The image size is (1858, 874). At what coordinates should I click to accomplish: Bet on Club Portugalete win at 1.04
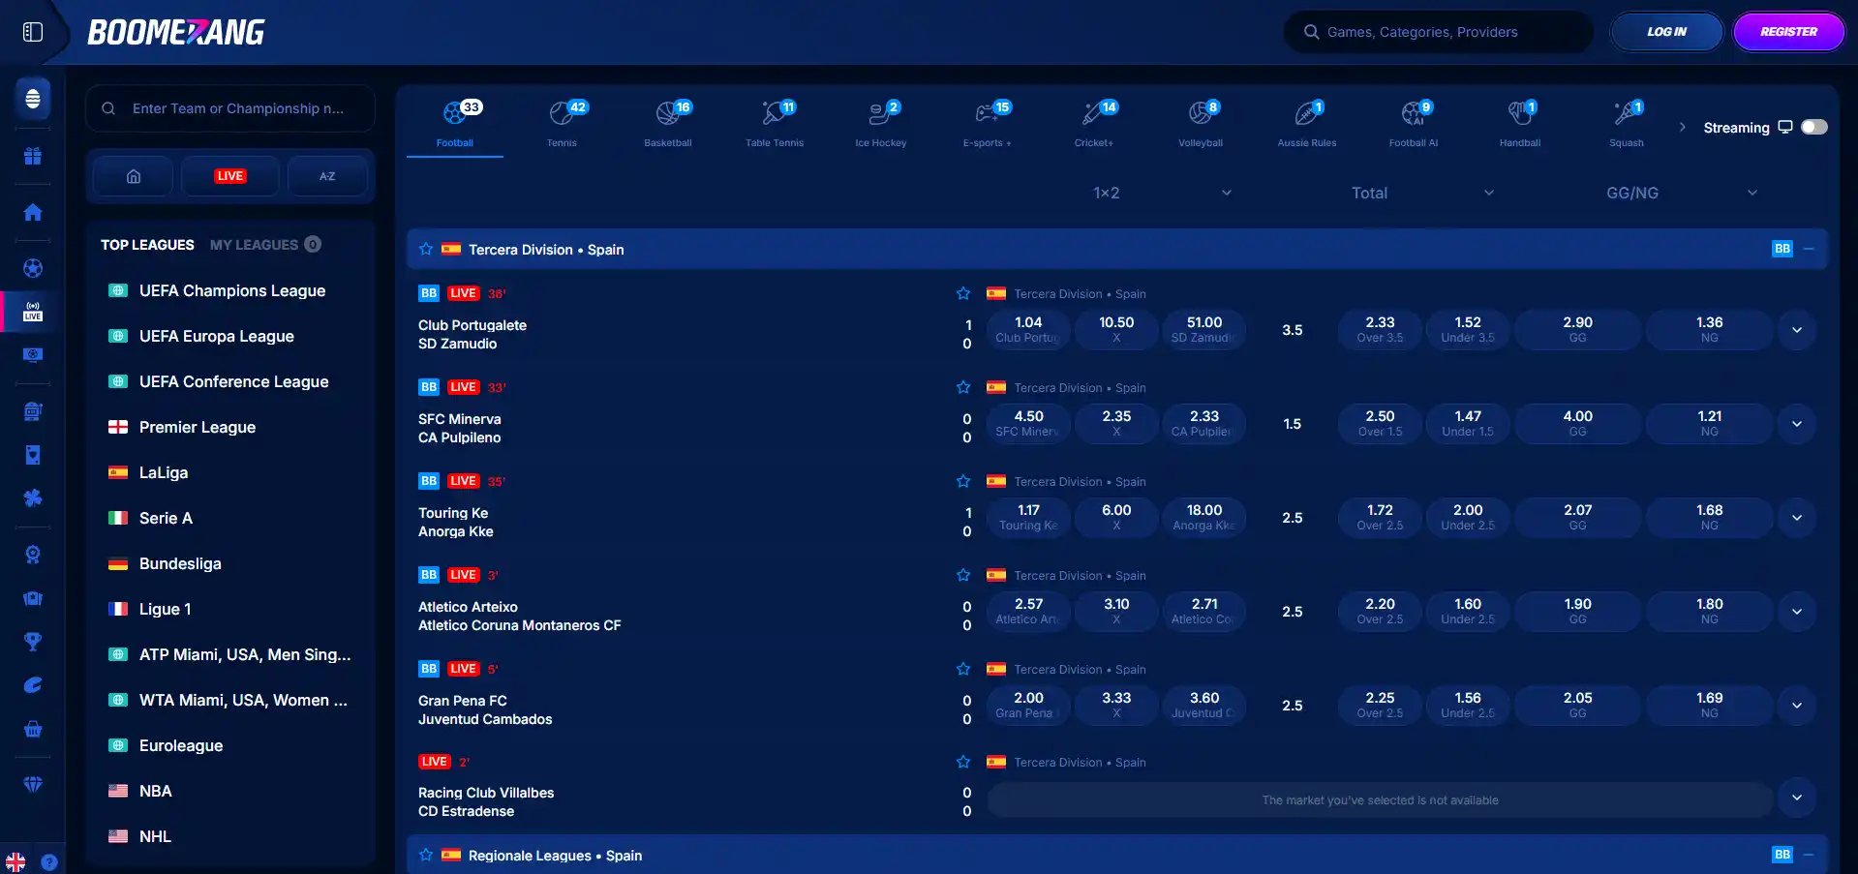(1028, 330)
